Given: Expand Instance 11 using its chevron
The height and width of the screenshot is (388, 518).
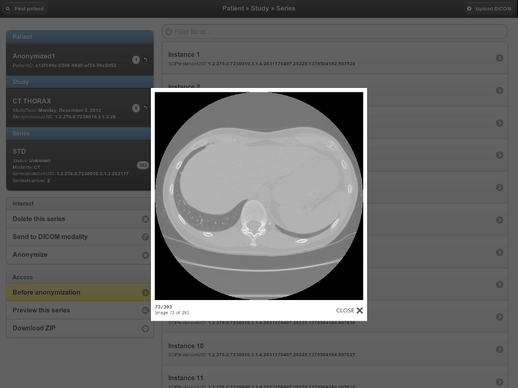Looking at the screenshot, I should pyautogui.click(x=499, y=382).
